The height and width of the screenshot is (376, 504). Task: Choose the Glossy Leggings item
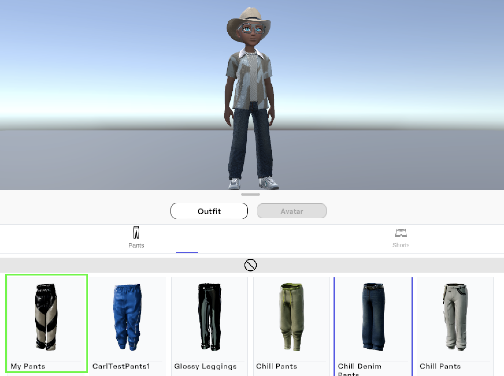pos(209,318)
